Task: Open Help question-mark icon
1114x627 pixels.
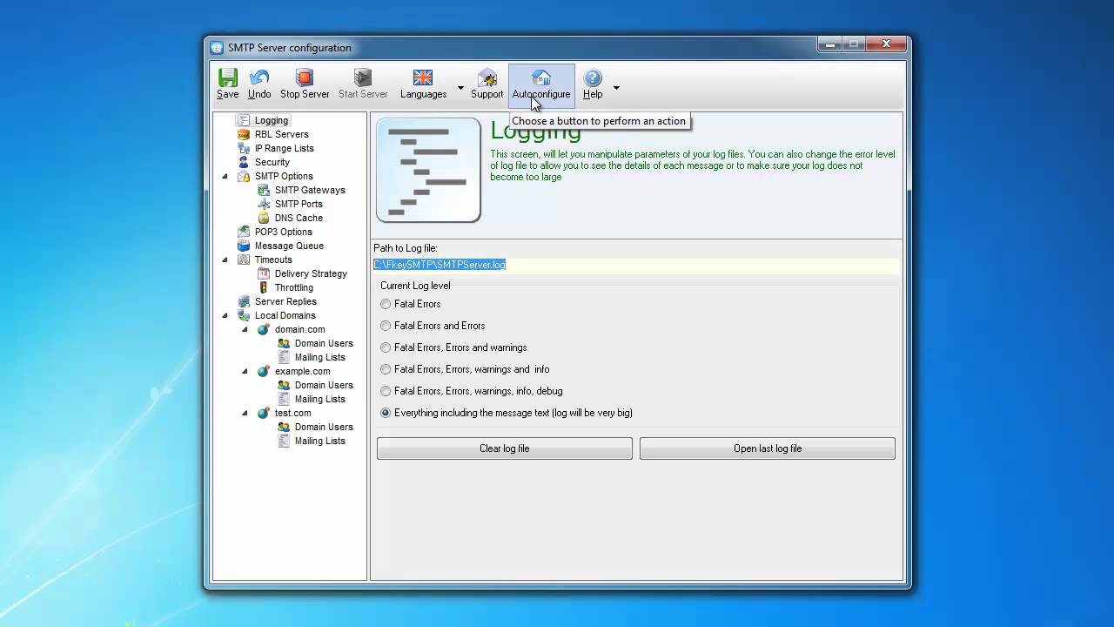Action: click(x=593, y=78)
